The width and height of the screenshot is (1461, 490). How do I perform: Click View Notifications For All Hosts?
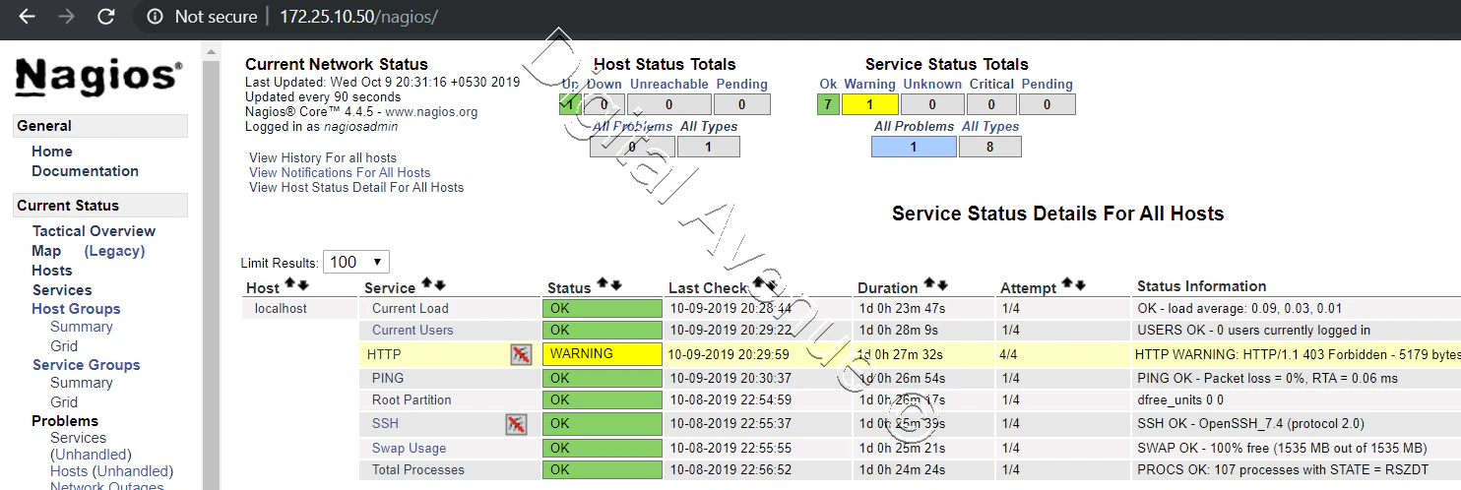click(x=340, y=172)
